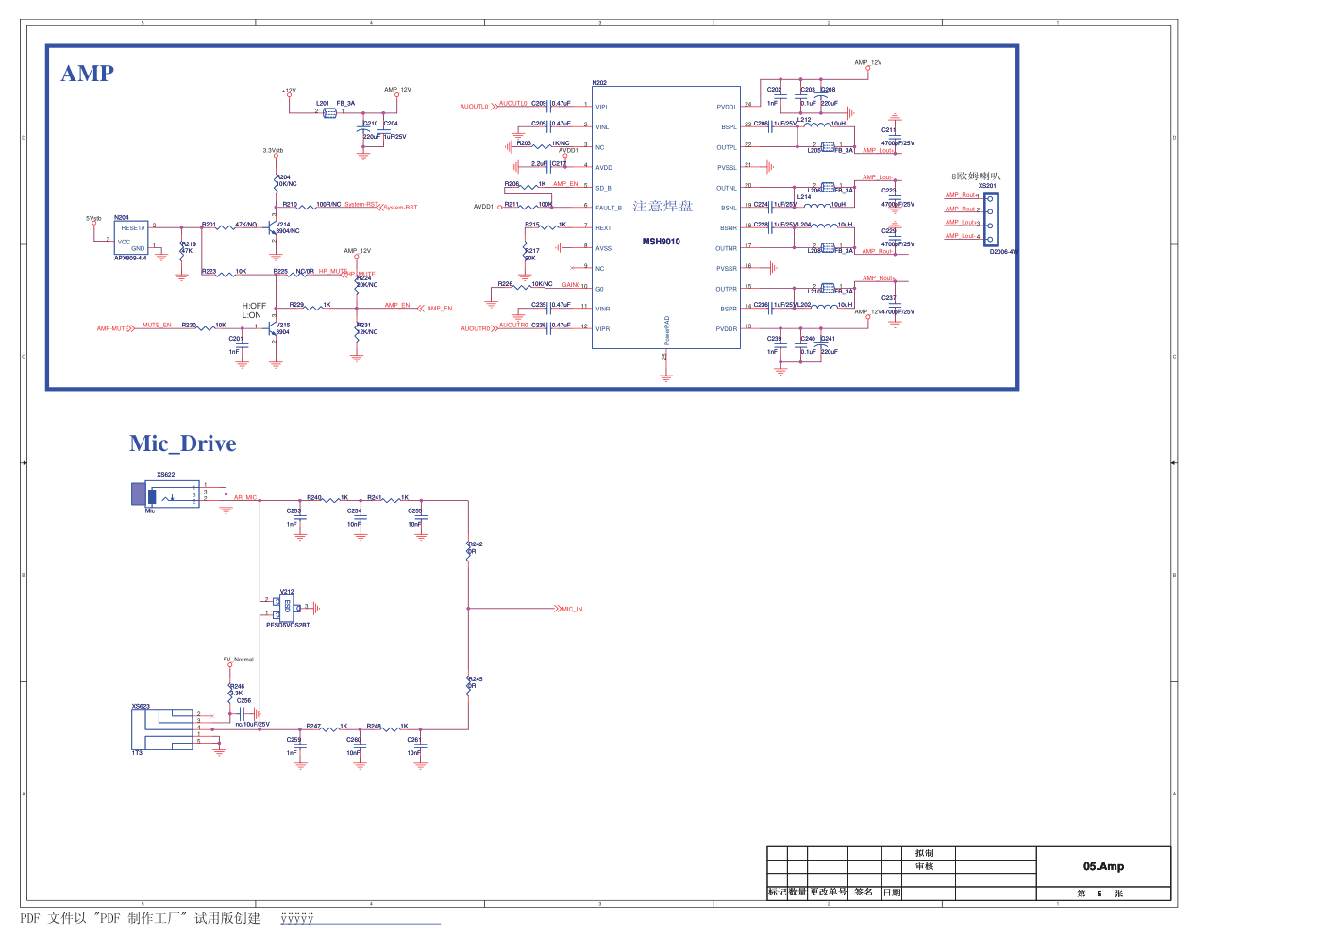Click the 05.Amp sheet title
This screenshot has width=1325, height=937.
[x=1103, y=866]
